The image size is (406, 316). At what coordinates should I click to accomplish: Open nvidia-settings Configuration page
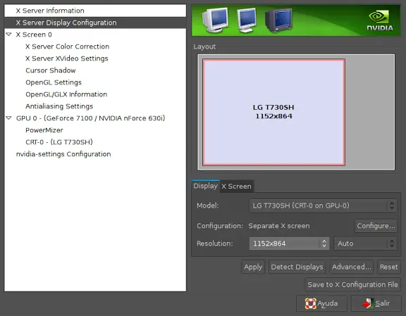63,154
